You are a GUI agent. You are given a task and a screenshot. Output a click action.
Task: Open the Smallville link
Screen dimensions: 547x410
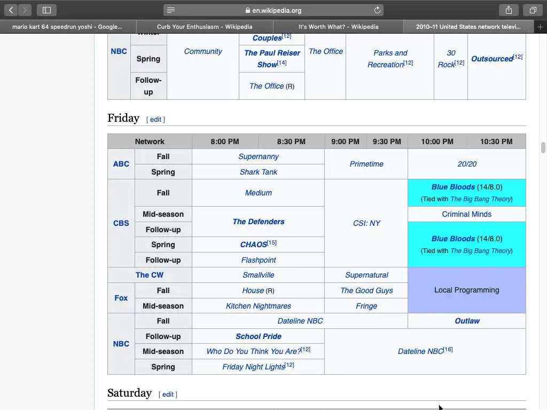[x=259, y=275]
